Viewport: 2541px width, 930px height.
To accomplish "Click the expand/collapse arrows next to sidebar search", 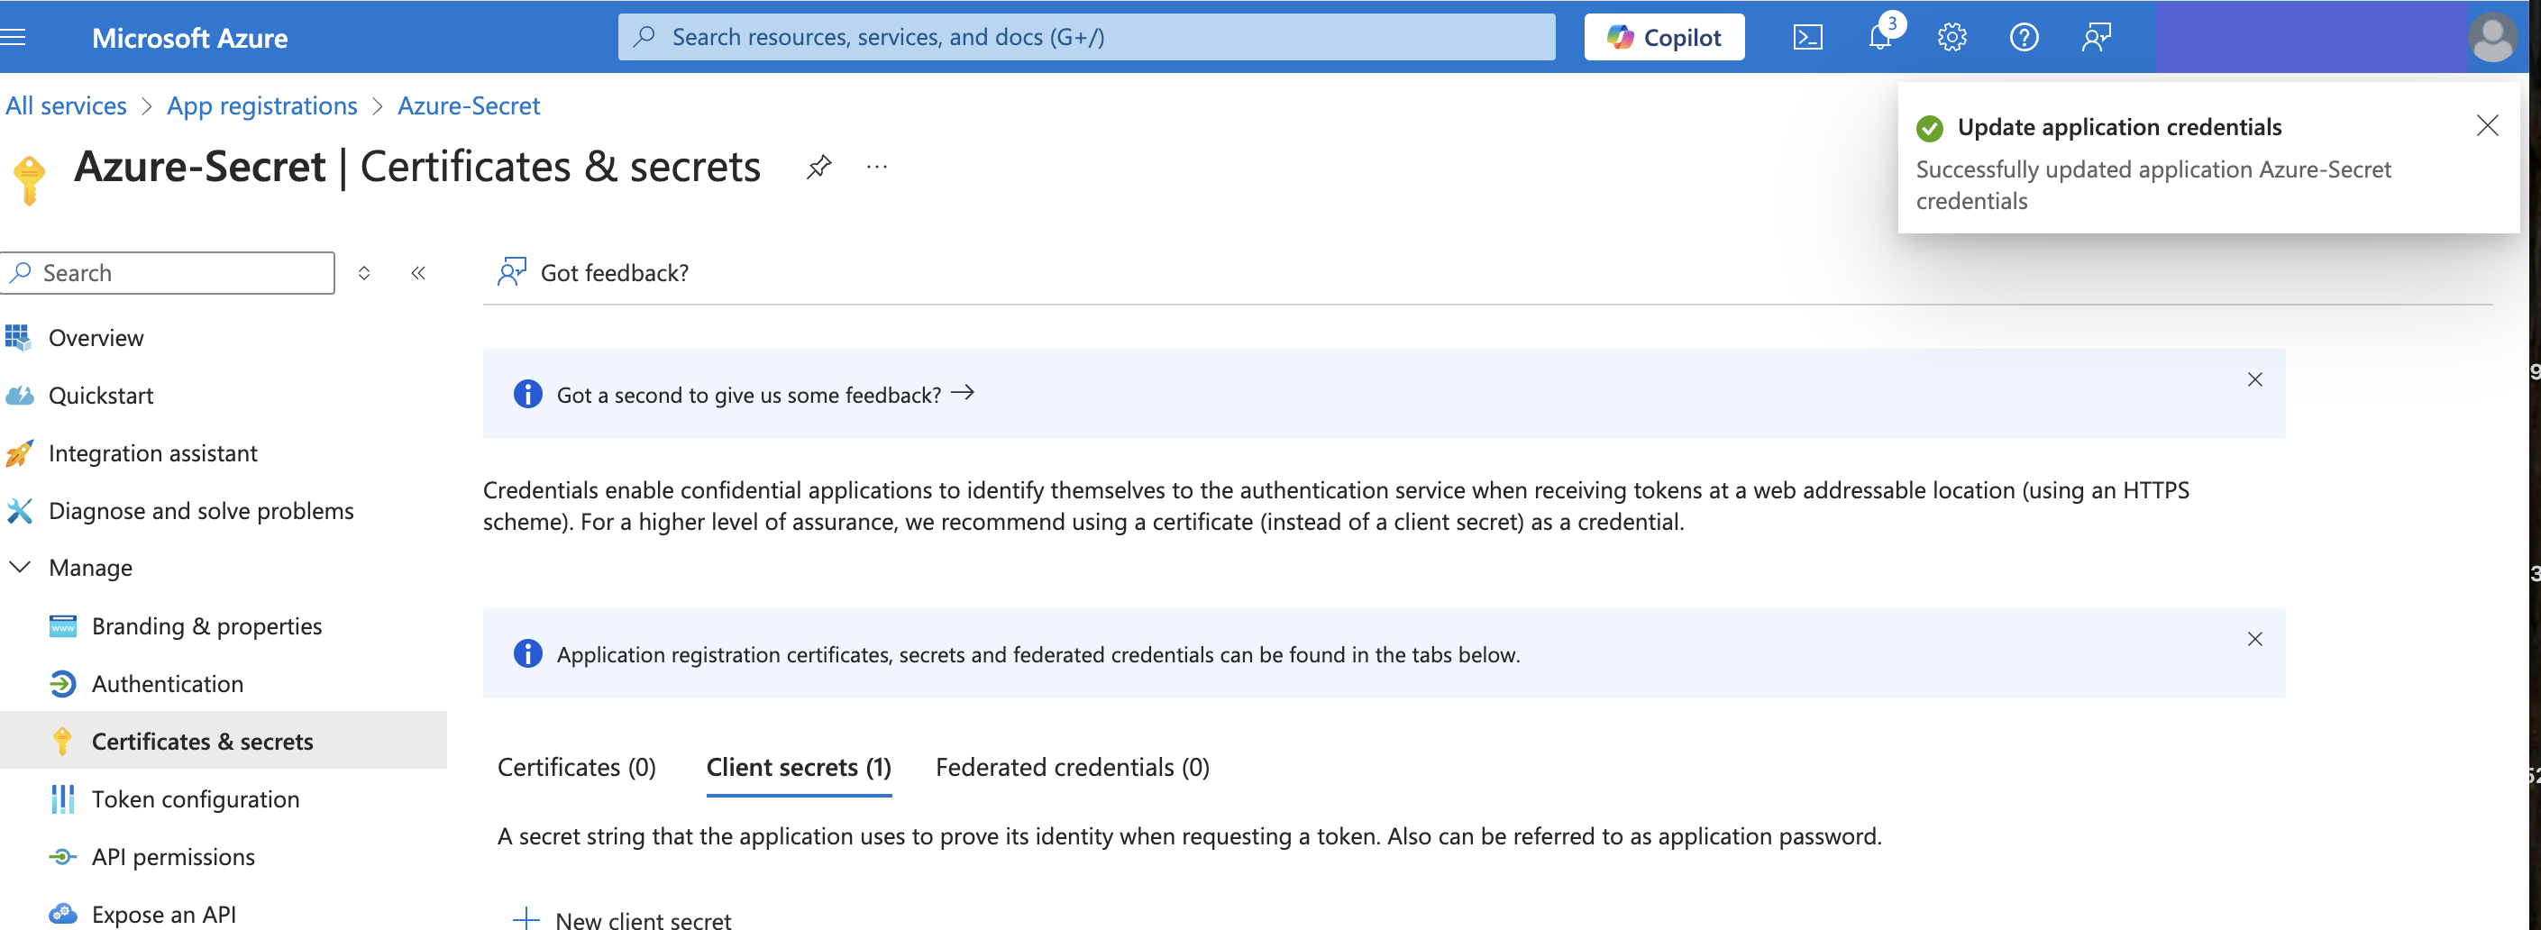I will pos(364,273).
